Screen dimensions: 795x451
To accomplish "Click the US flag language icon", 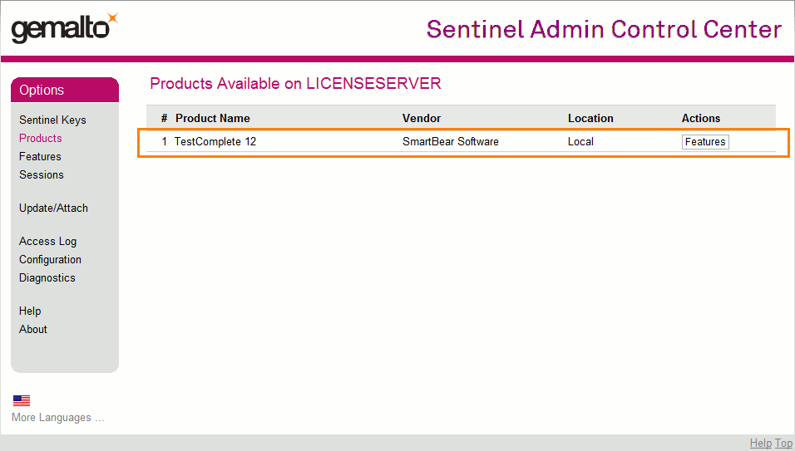I will pos(22,400).
